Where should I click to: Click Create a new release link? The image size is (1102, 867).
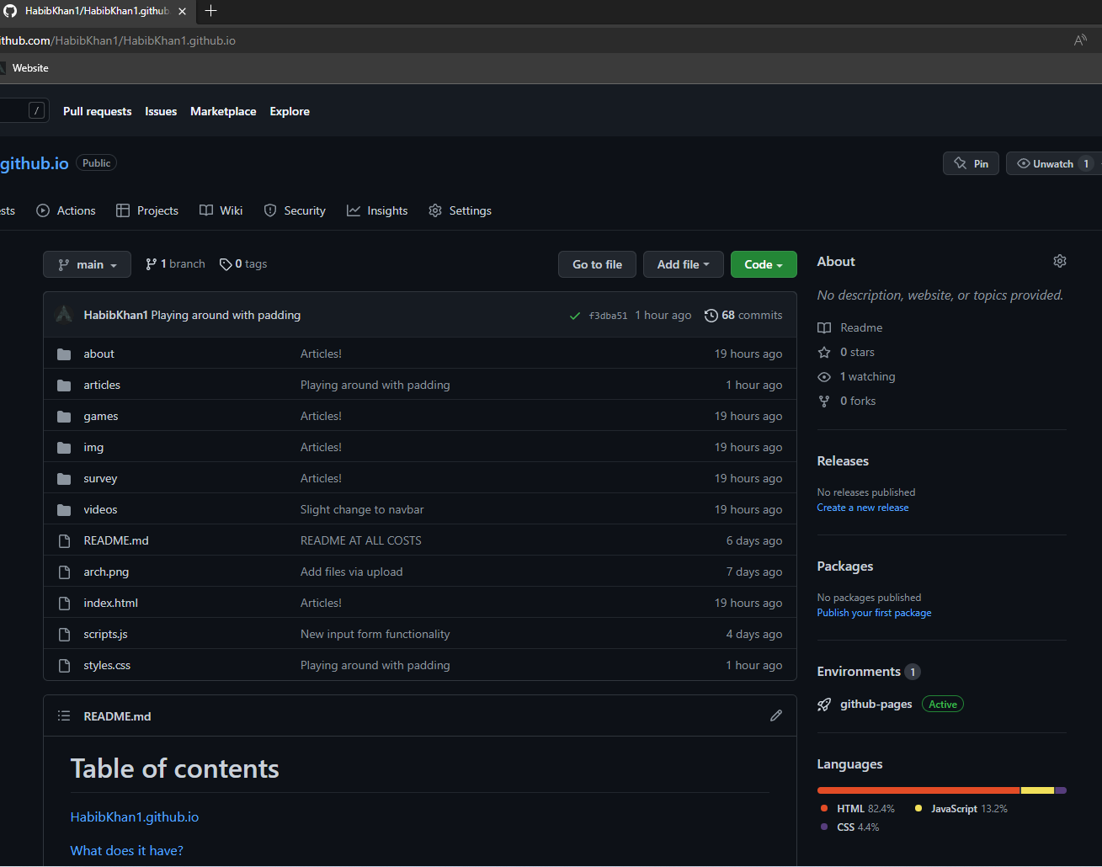tap(863, 508)
